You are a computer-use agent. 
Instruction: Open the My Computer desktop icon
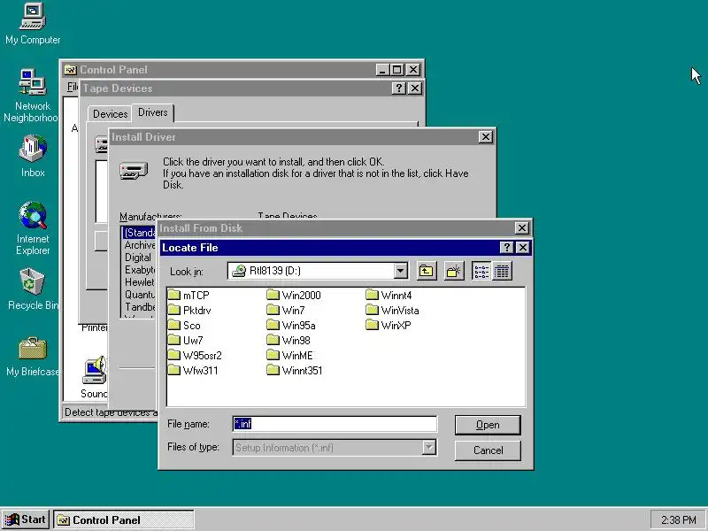(33, 24)
